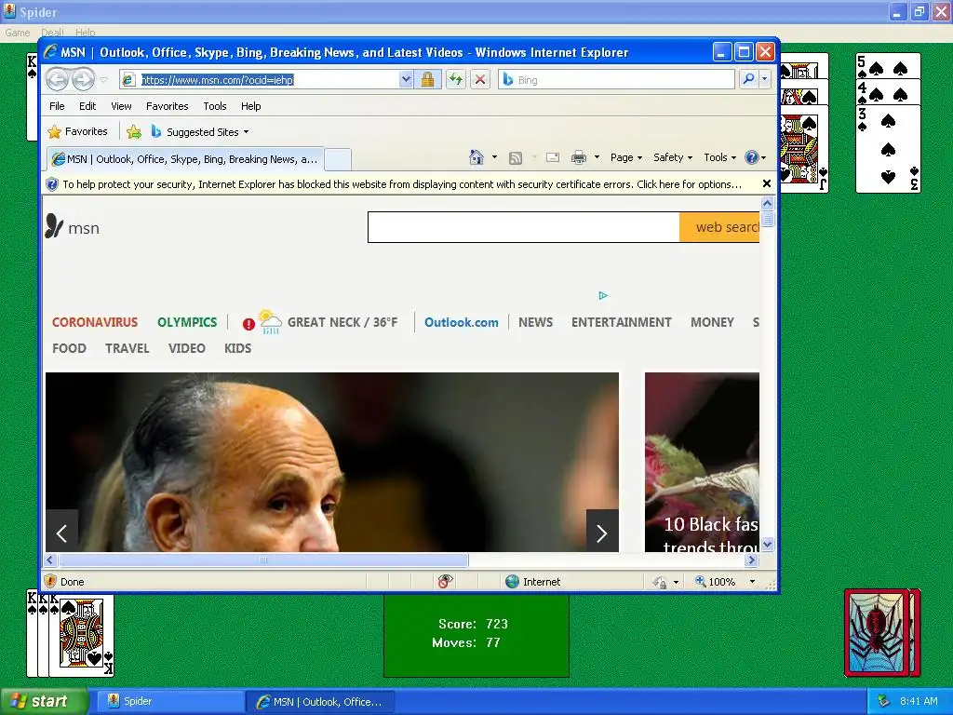Click the vertical scrollbar down arrow
This screenshot has height=715, width=953.
[768, 544]
